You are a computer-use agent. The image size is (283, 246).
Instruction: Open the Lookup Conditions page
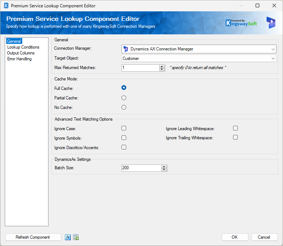tap(23, 47)
